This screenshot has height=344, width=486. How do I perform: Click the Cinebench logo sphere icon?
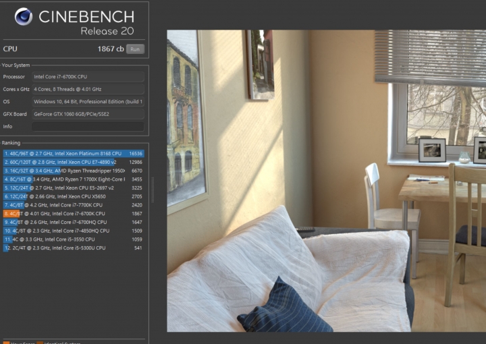(24, 16)
